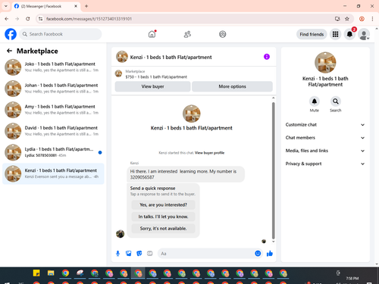Click the taskbar clock showing 7:58 PM

point(352,279)
